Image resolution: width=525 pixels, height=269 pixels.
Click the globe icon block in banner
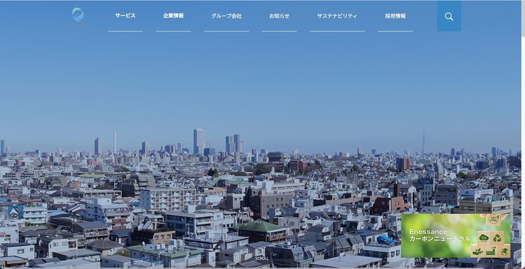(x=504, y=251)
